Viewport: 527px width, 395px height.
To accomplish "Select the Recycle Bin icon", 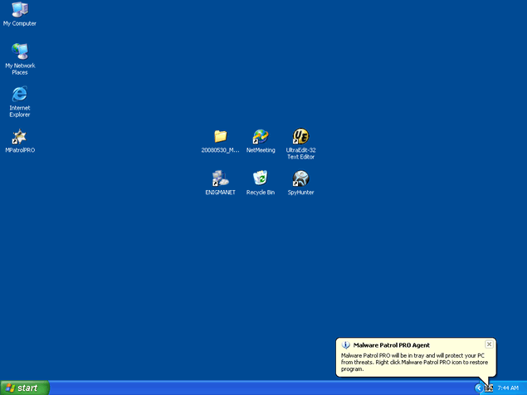I will pos(261,178).
